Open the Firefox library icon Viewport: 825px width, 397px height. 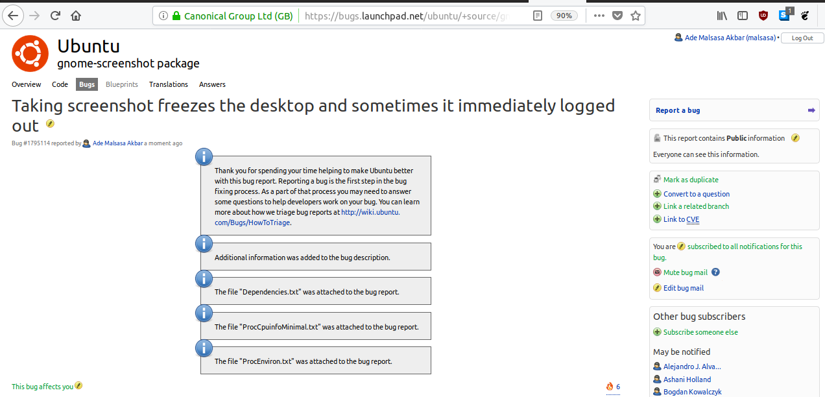click(x=722, y=16)
